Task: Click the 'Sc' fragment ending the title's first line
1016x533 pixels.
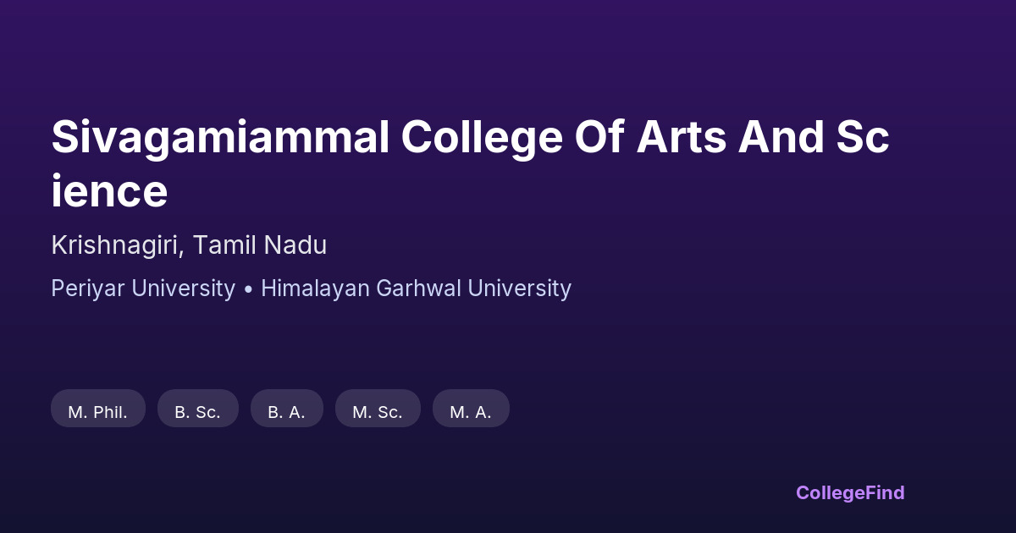Action: (864, 138)
